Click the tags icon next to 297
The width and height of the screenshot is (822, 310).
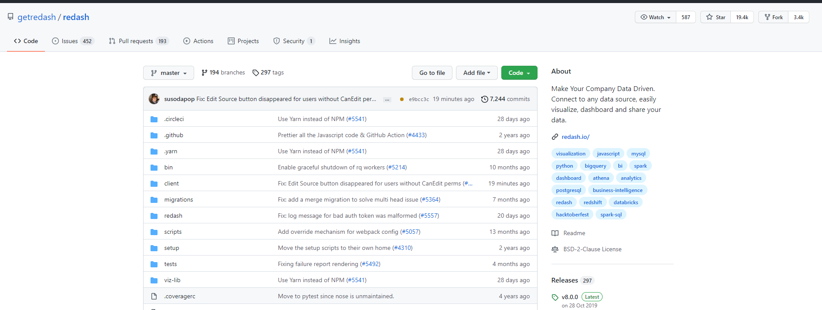(x=256, y=73)
